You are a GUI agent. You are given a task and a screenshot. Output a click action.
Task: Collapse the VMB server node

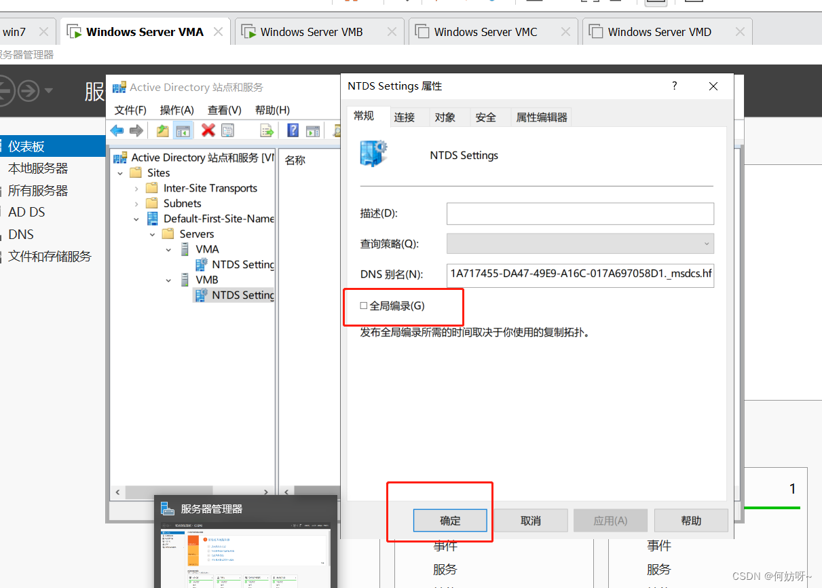coord(169,280)
